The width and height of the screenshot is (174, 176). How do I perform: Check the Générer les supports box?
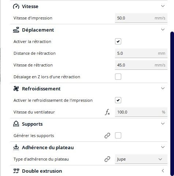tap(118, 136)
